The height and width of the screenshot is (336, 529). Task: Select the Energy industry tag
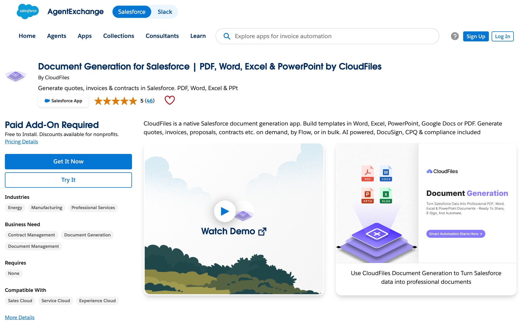tap(15, 208)
